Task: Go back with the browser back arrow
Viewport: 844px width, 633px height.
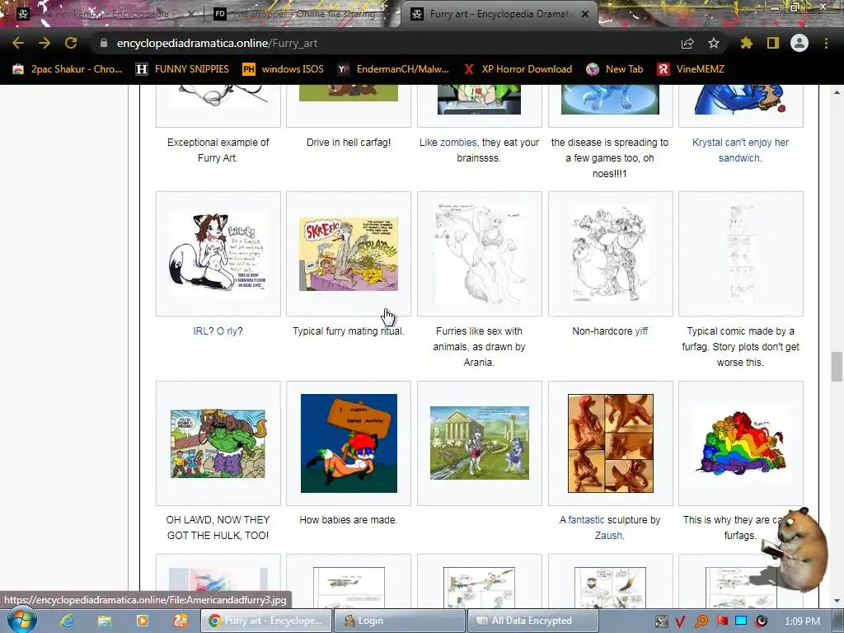Action: 18,43
